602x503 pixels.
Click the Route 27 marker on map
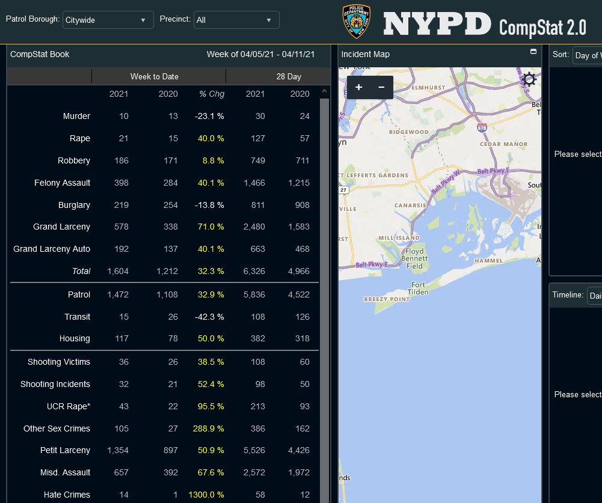point(343,189)
